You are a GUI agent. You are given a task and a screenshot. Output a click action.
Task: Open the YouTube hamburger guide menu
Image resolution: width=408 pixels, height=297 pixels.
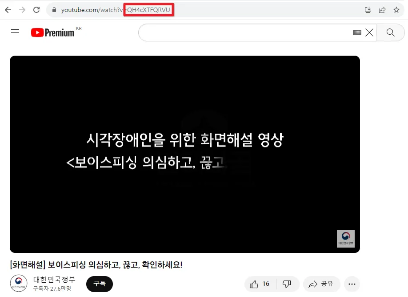click(x=15, y=32)
